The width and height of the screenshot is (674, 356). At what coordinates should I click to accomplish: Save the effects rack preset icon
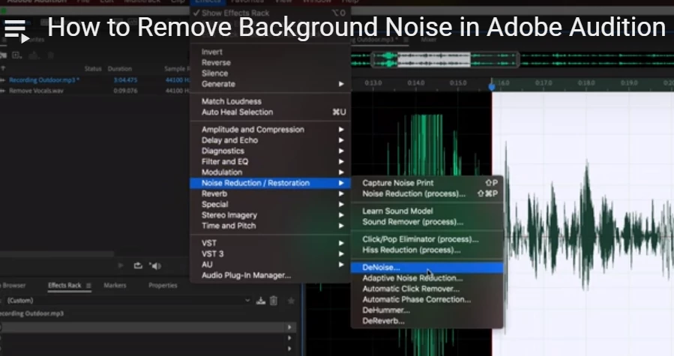pyautogui.click(x=260, y=301)
